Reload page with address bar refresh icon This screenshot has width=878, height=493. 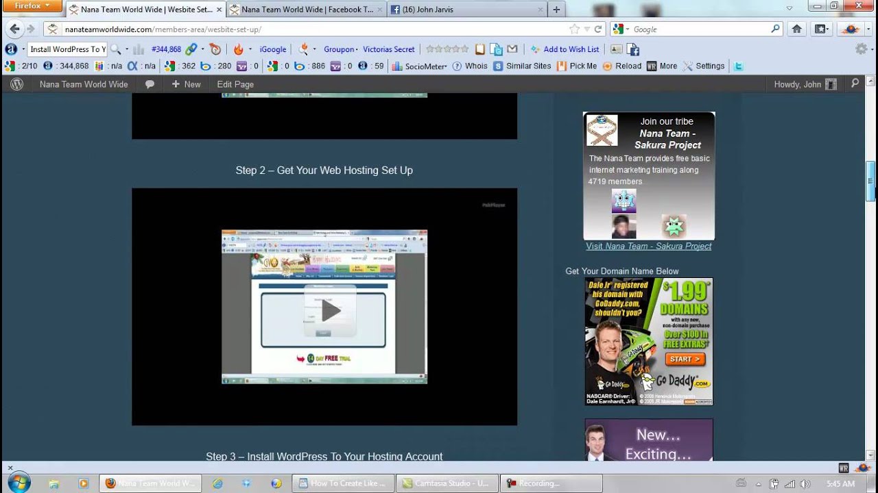point(598,29)
